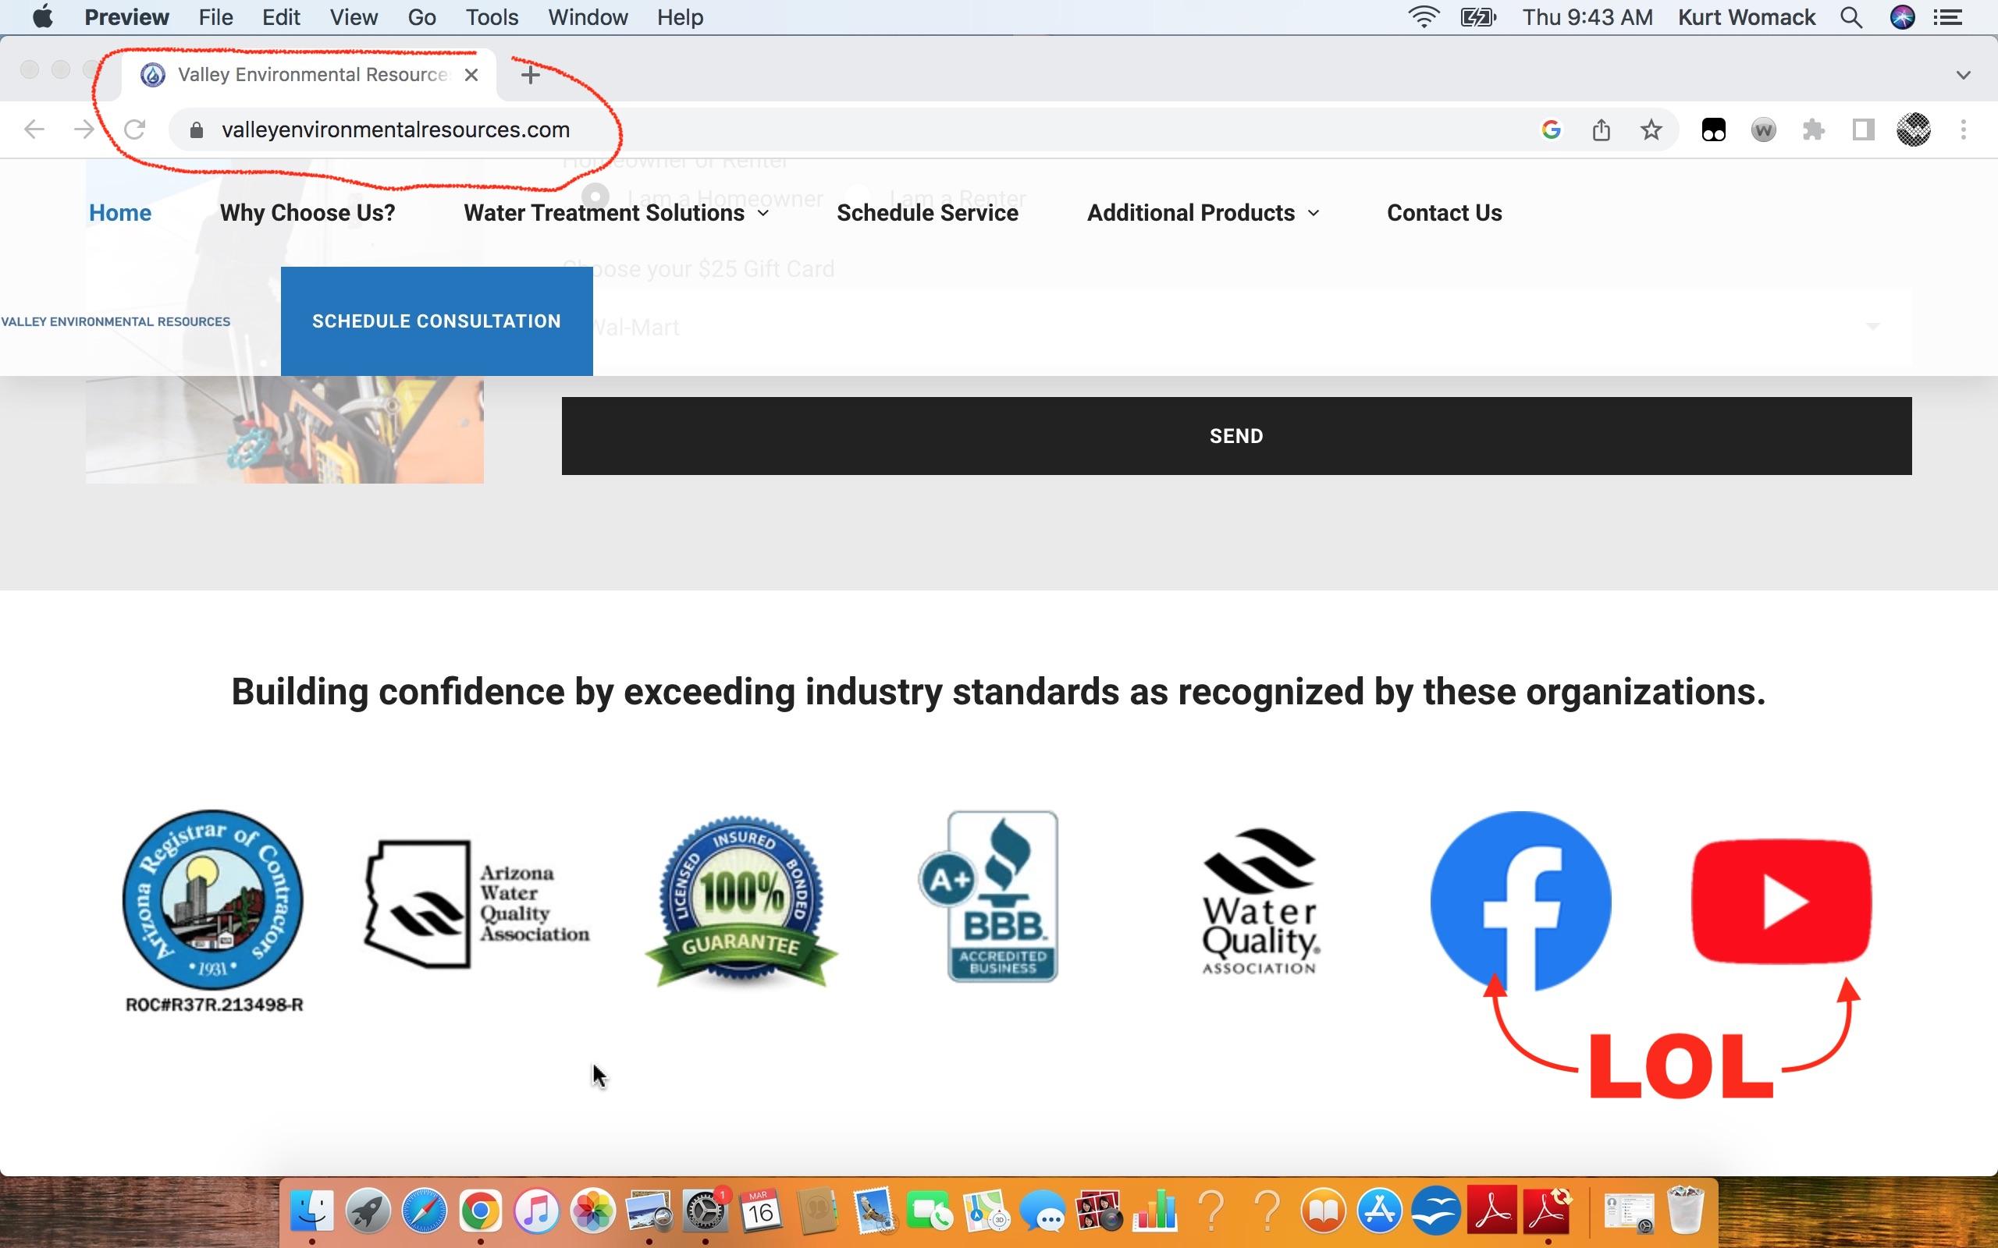
Task: Open a new tab with the plus icon
Action: pos(530,75)
